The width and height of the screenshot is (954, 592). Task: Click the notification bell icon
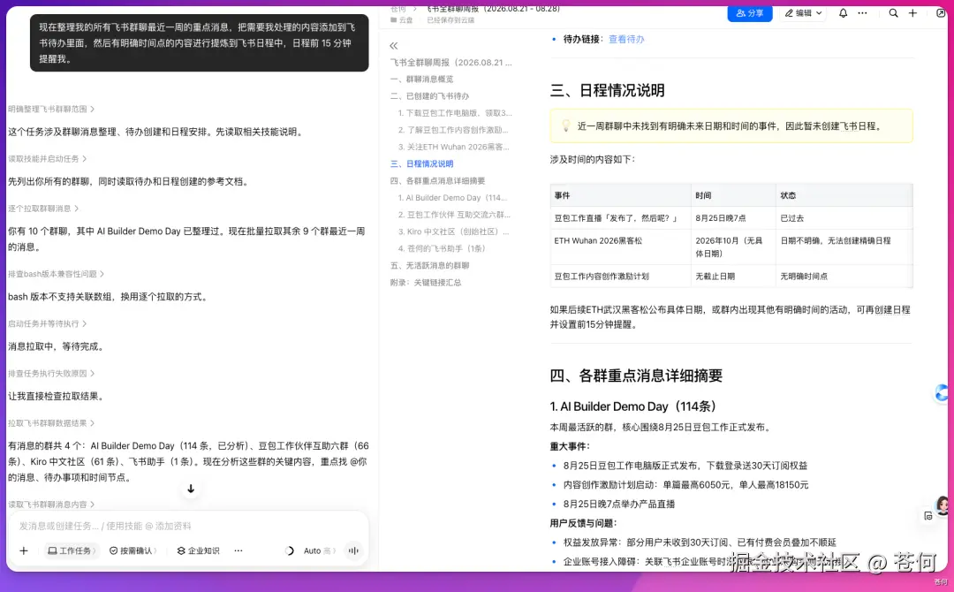[843, 12]
